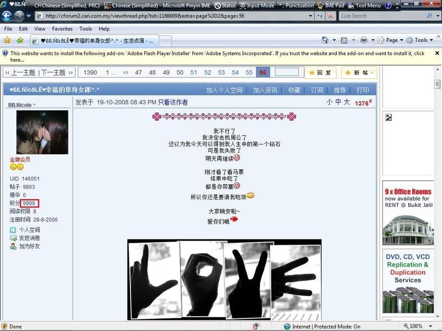
Task: Go to forum page 47
Action: 138,72
